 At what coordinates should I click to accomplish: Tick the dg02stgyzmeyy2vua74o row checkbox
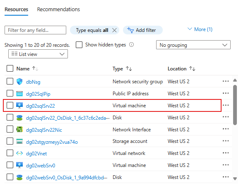pos(10,141)
